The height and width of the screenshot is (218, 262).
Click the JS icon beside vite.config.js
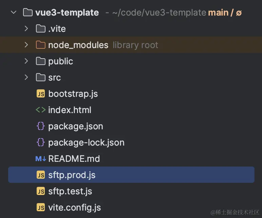[41, 208]
